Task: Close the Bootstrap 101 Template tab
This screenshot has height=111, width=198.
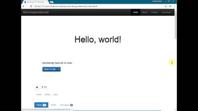Action: click(x=47, y=2)
